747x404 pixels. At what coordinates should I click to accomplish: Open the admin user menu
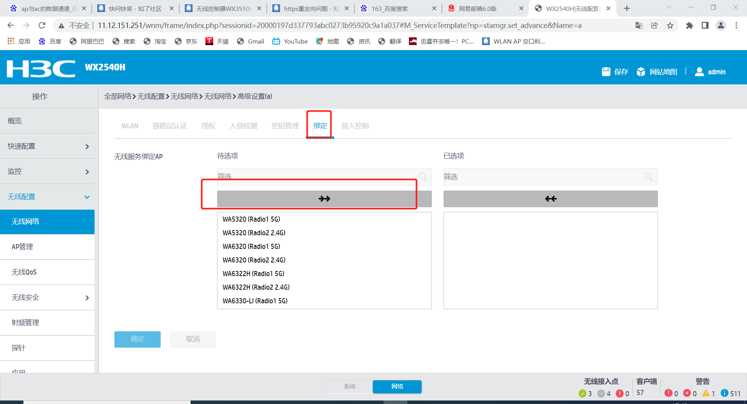coord(710,72)
